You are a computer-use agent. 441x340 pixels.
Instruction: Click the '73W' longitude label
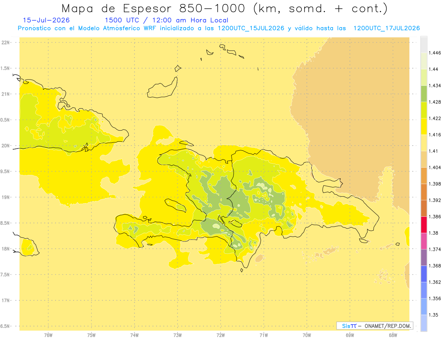point(178,336)
